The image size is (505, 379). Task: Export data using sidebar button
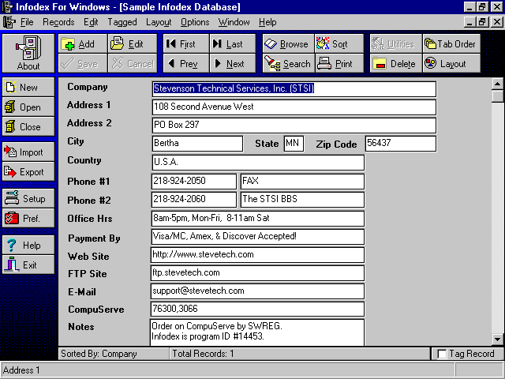click(x=28, y=172)
